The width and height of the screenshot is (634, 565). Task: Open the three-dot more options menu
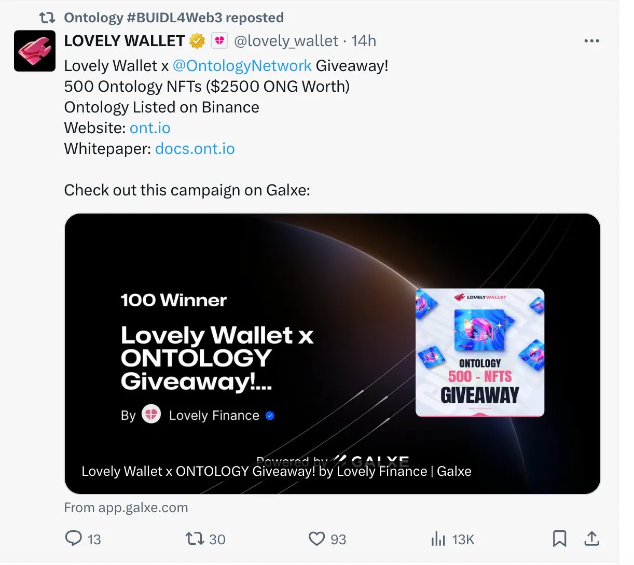[591, 41]
